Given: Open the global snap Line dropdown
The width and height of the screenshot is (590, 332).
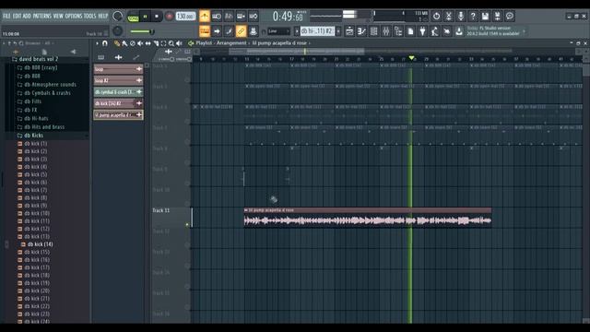Looking at the screenshot, I should click(x=278, y=31).
